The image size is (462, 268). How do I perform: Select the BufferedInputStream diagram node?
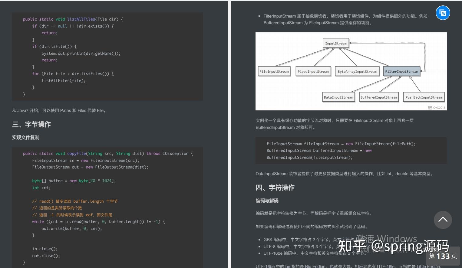coord(379,97)
